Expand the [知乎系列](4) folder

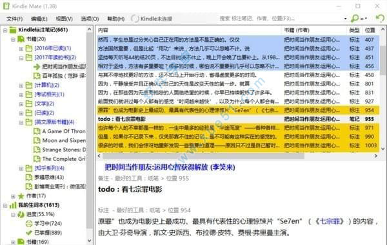21,168
